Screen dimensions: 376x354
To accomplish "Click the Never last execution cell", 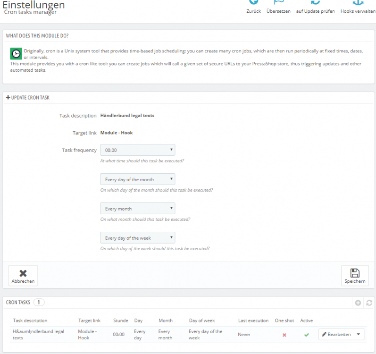I will [x=244, y=334].
